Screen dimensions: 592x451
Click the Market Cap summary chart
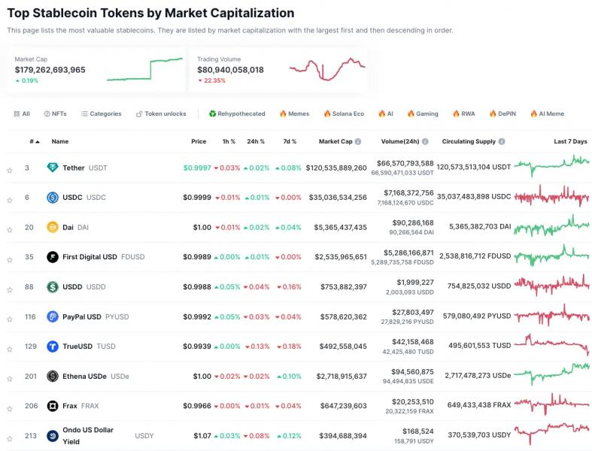(144, 69)
